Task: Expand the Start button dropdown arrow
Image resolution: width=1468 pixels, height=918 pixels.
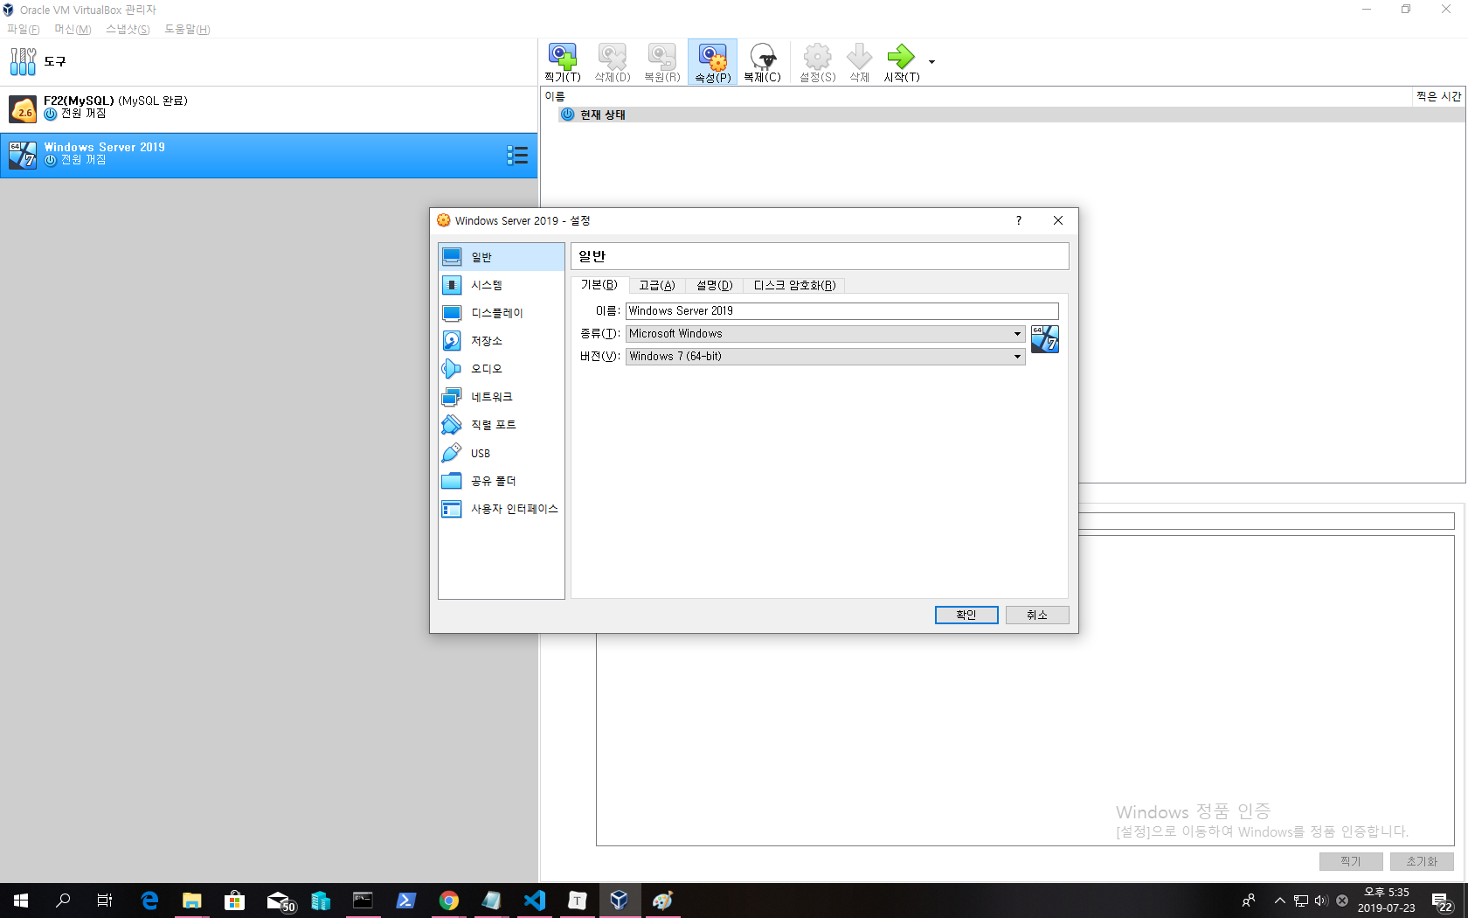Action: pos(931,62)
